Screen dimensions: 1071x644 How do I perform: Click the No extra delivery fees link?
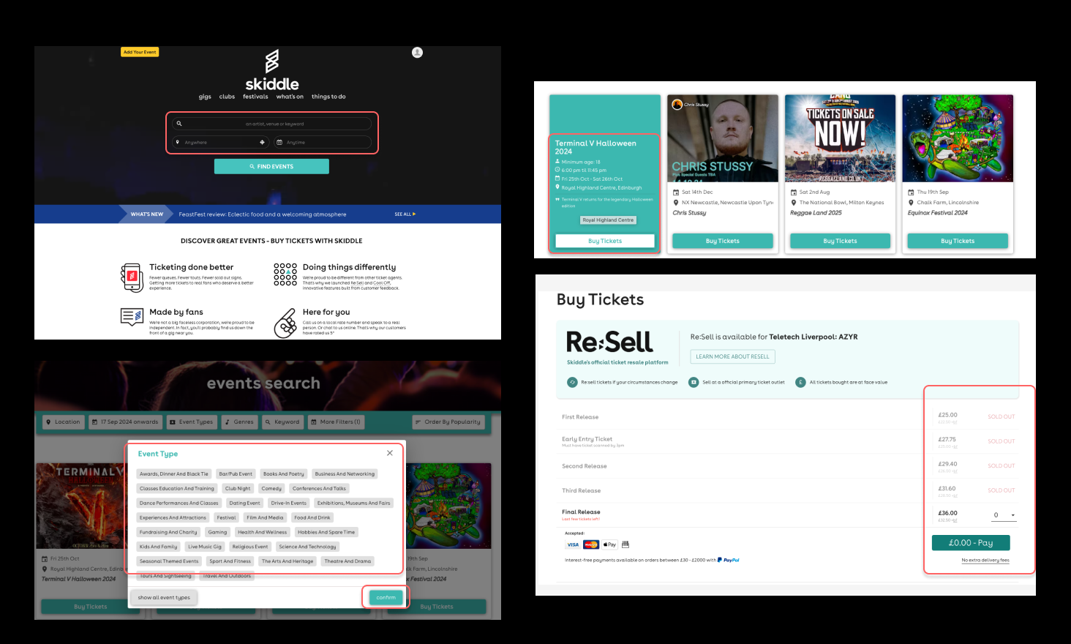[x=985, y=561]
